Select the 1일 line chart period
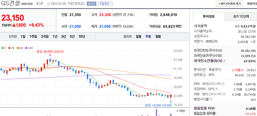The width and height of the screenshot is (257, 116). (x=23, y=37)
